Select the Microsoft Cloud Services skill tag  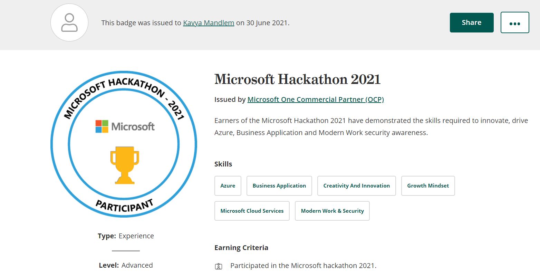tap(252, 211)
